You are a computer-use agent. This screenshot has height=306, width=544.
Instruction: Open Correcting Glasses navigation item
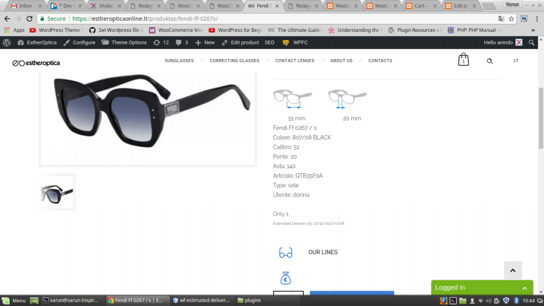coord(234,61)
